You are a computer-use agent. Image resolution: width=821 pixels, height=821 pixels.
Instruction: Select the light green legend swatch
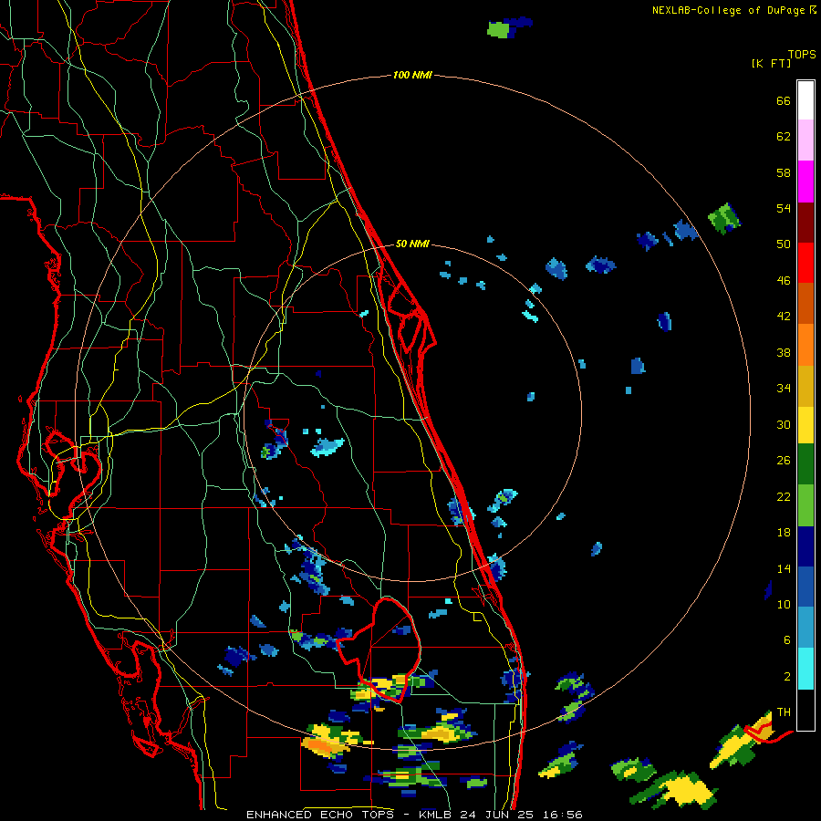tap(805, 505)
